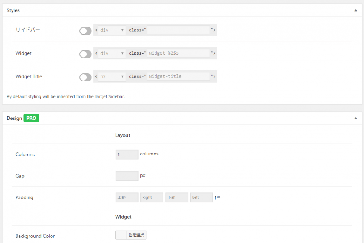
Task: Click the サイドバー class input field
Action: point(179,30)
